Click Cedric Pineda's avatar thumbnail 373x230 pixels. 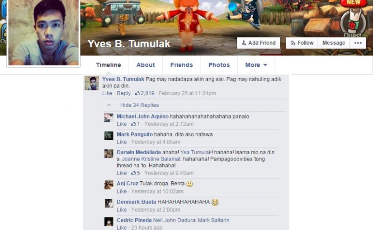[109, 222]
